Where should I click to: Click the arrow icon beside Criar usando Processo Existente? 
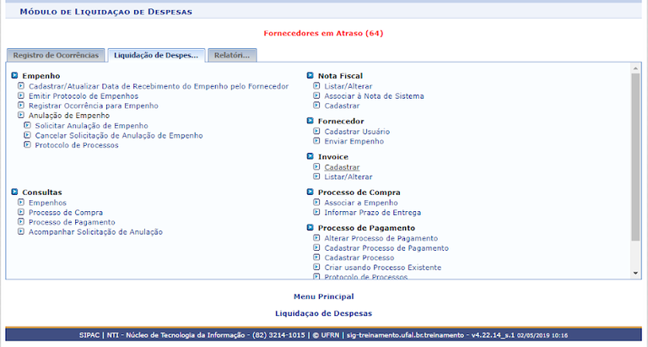[x=316, y=267]
